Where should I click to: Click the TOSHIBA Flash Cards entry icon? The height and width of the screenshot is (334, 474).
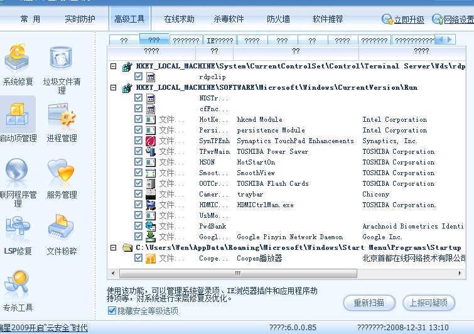(x=151, y=183)
